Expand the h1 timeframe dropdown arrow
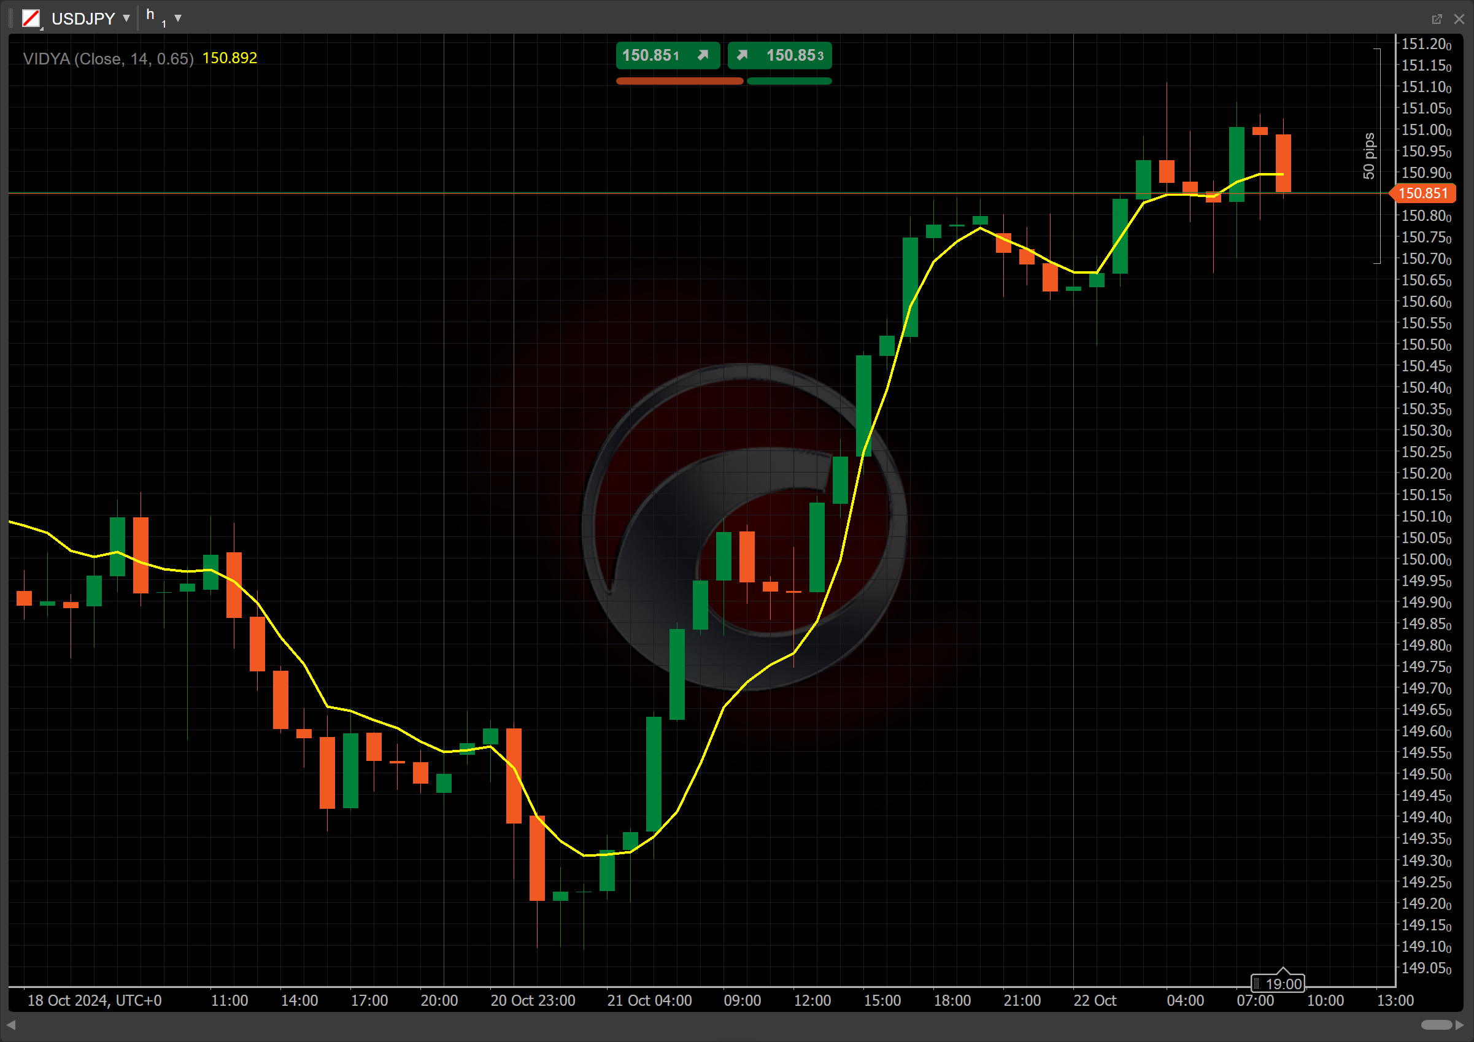This screenshot has width=1474, height=1042. (178, 18)
